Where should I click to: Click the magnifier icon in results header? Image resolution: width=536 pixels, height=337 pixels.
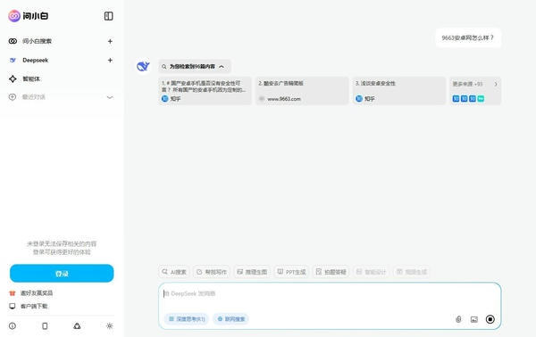coord(164,67)
